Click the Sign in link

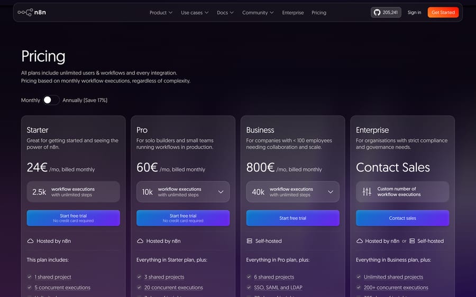click(414, 13)
